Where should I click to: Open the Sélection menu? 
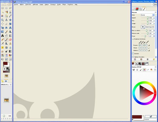(x=28, y=4)
